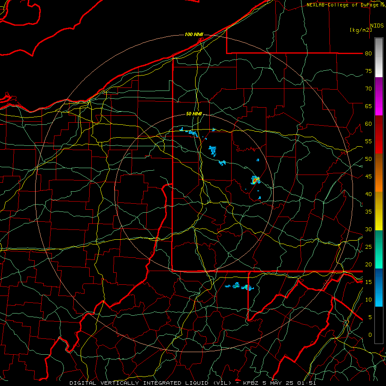This screenshot has width=386, height=386.
Task: Select the 65 value on the scale
Action: [368, 106]
